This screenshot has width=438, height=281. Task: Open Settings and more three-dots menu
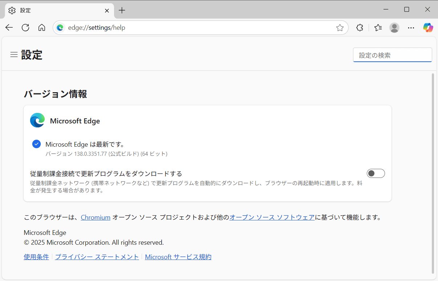coord(411,28)
